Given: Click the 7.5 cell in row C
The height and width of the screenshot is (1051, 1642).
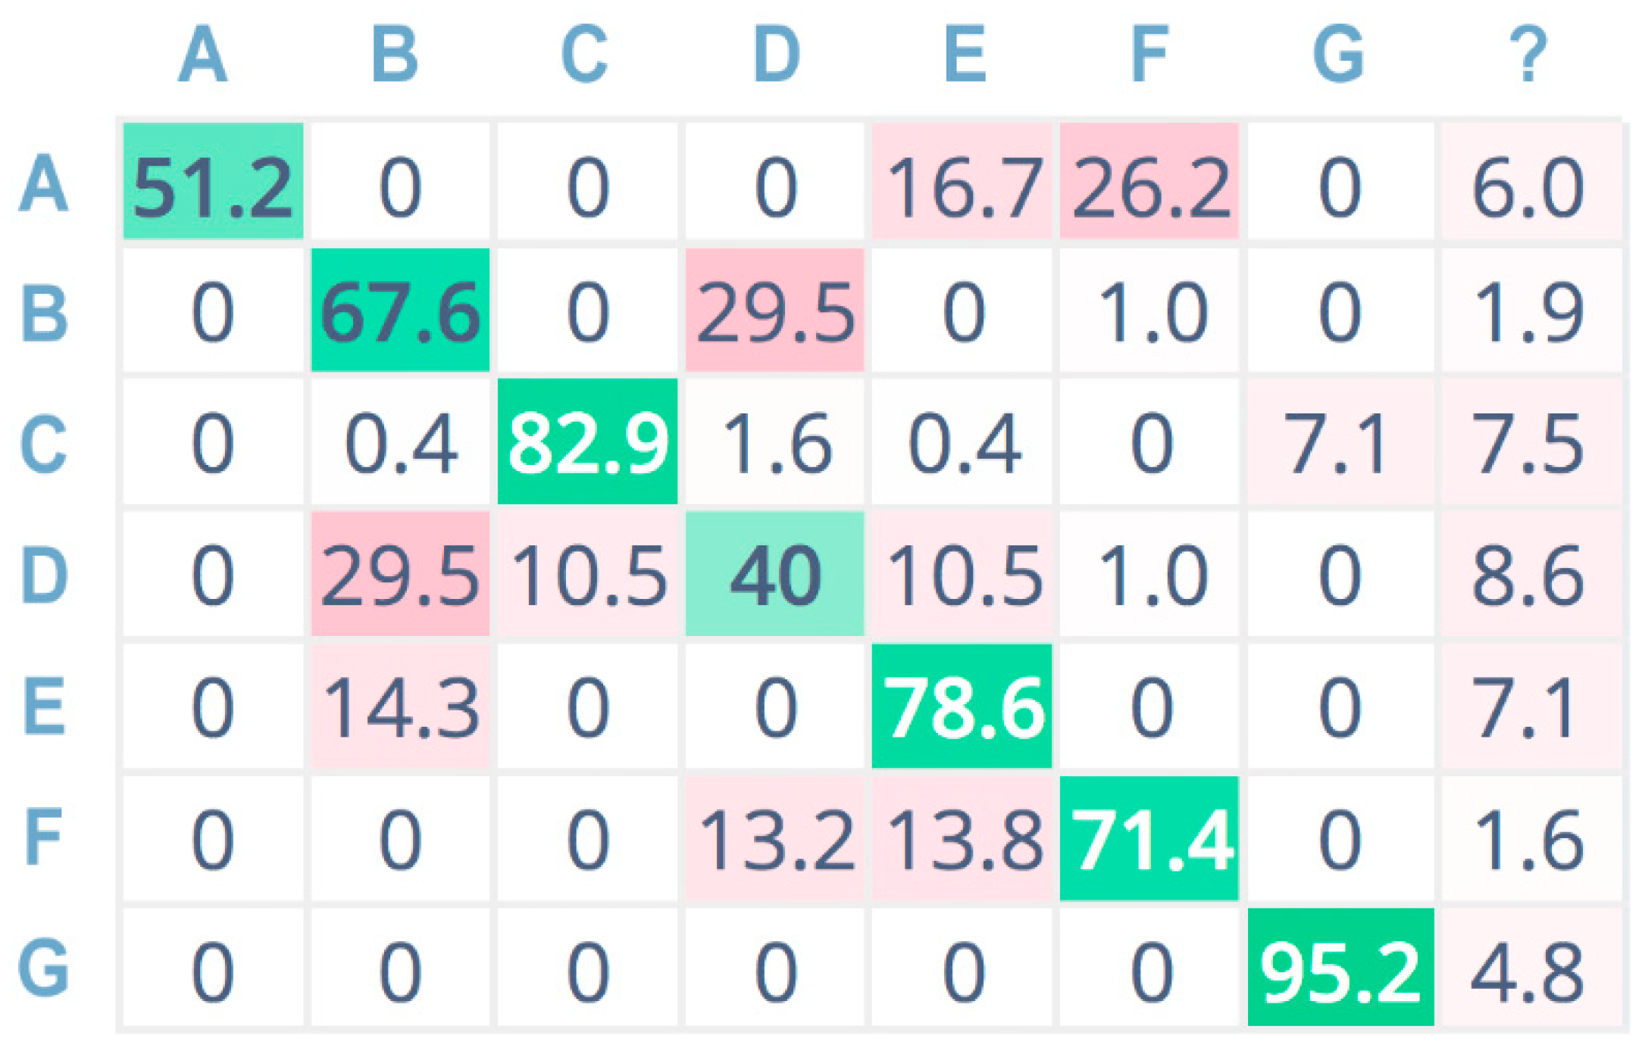Looking at the screenshot, I should pyautogui.click(x=1528, y=441).
